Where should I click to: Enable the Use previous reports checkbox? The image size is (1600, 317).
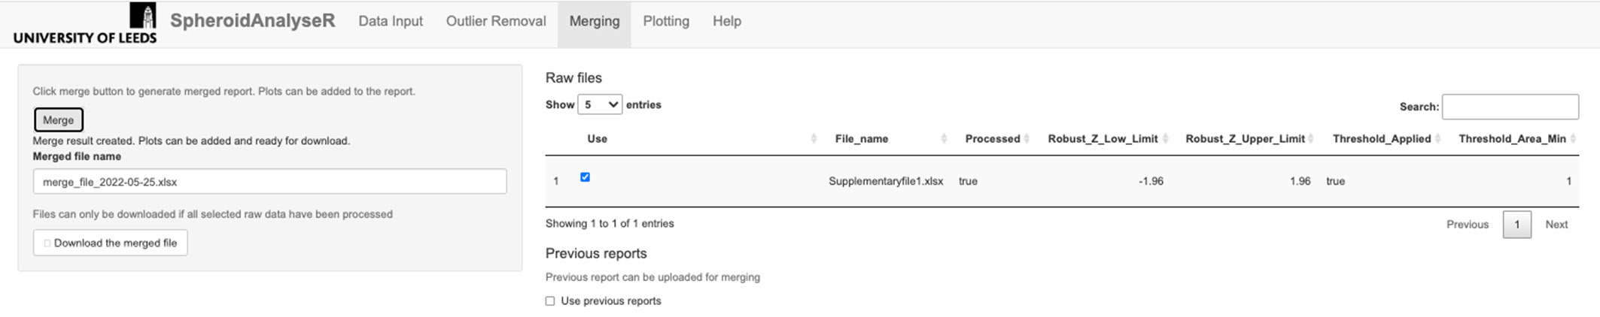[x=550, y=301]
